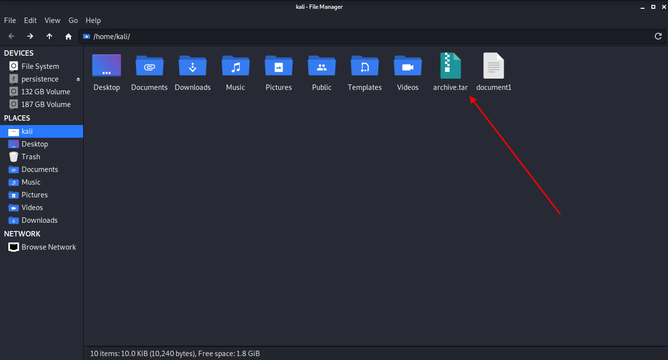
Task: Open the File menu
Action: (x=10, y=21)
